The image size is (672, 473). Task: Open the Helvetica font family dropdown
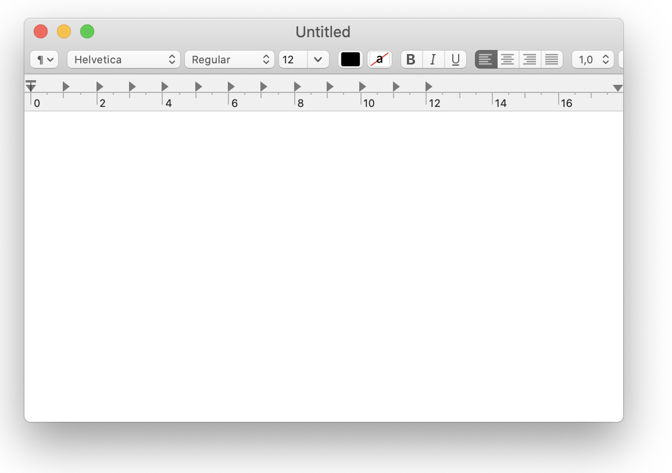click(x=123, y=59)
